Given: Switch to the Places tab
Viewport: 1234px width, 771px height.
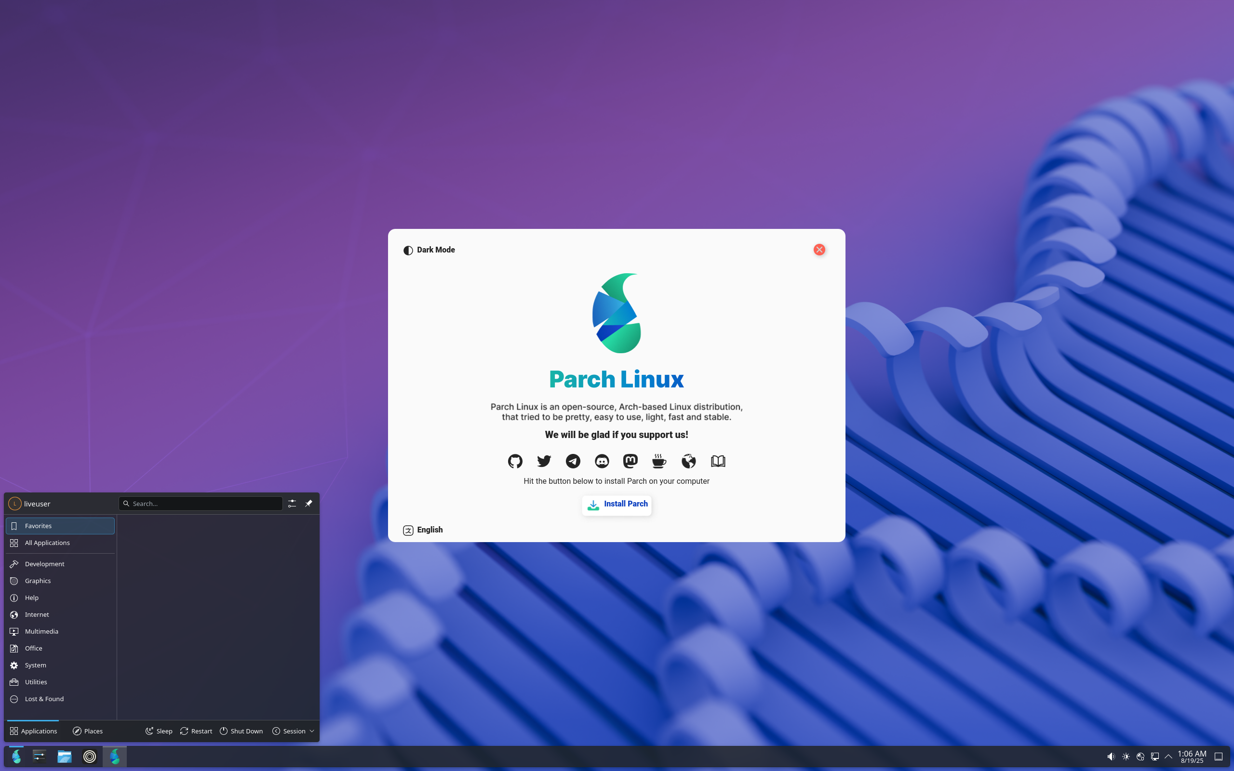Looking at the screenshot, I should point(88,731).
